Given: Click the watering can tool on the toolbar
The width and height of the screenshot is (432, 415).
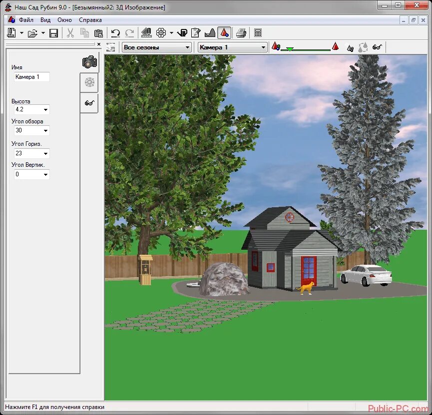Looking at the screenshot, I should click(182, 32).
